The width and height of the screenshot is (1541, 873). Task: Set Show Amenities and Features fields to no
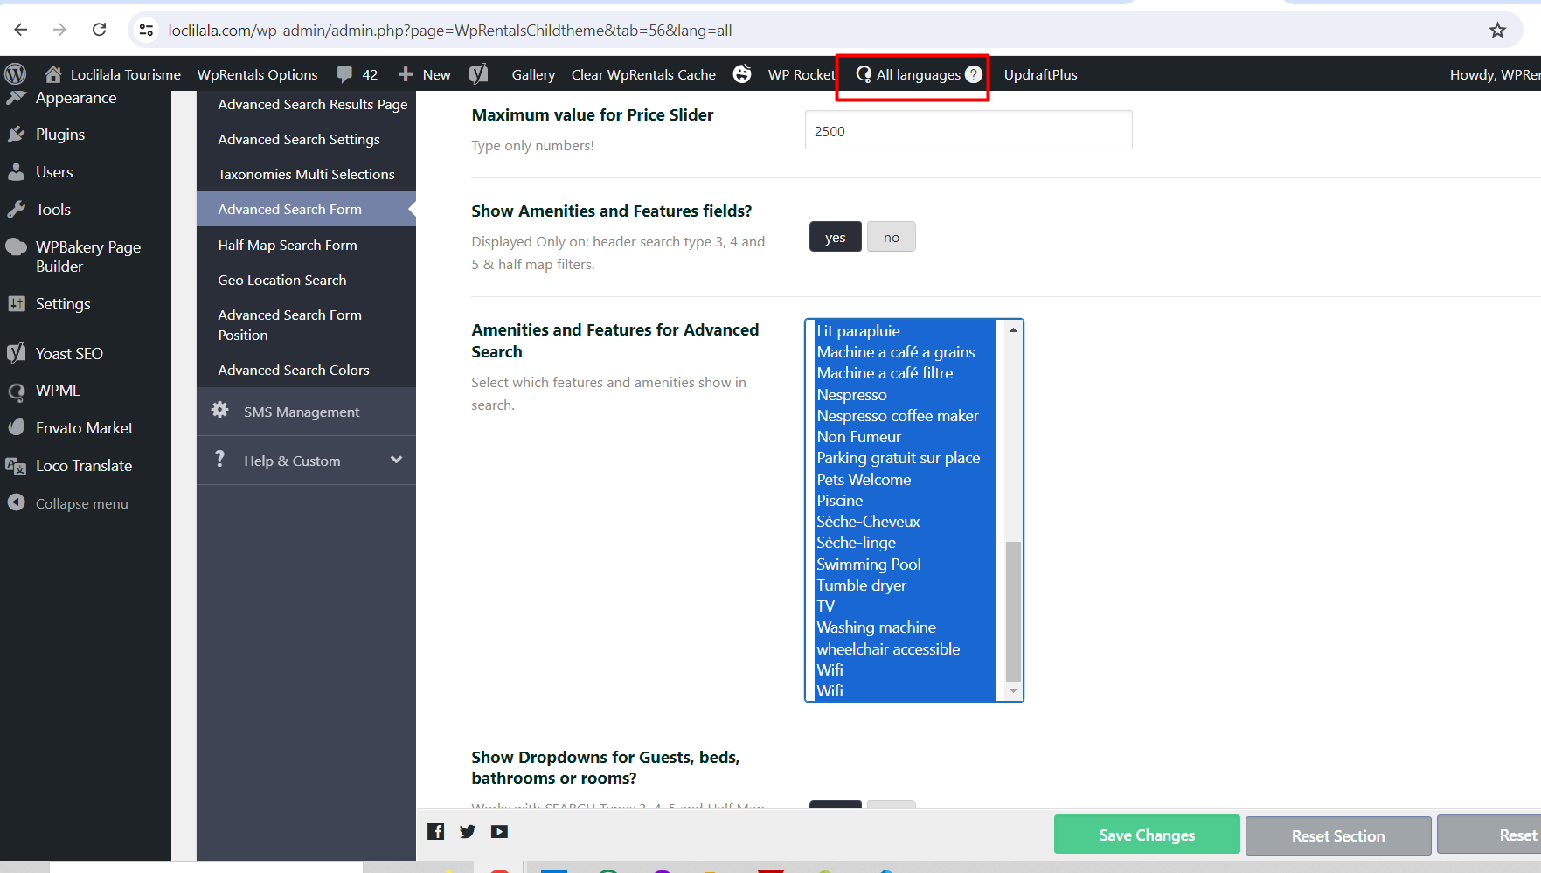click(891, 238)
